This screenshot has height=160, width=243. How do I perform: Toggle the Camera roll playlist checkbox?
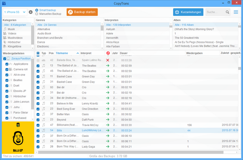coord(7,69)
